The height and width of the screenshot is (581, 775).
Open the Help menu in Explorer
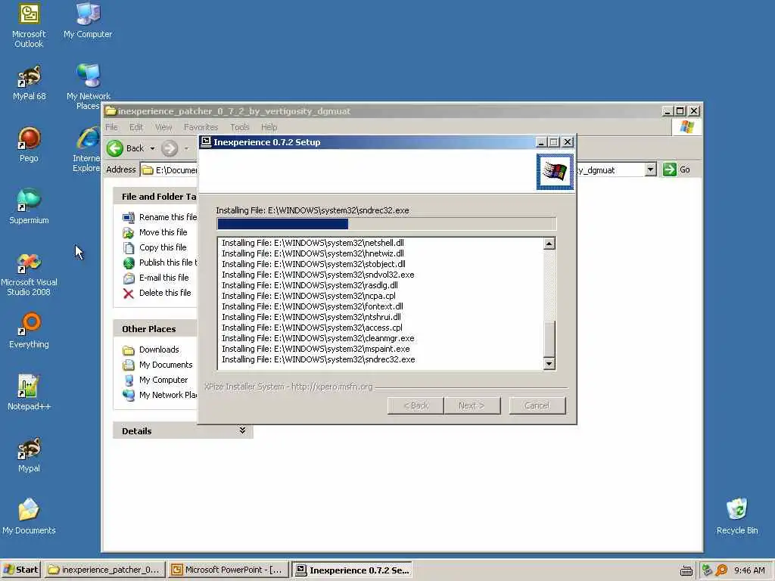pos(269,127)
